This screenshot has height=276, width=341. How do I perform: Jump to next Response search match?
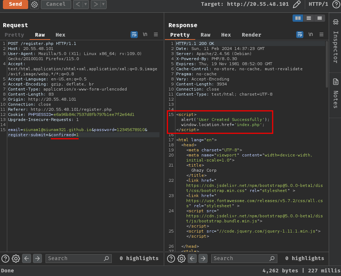(203, 259)
